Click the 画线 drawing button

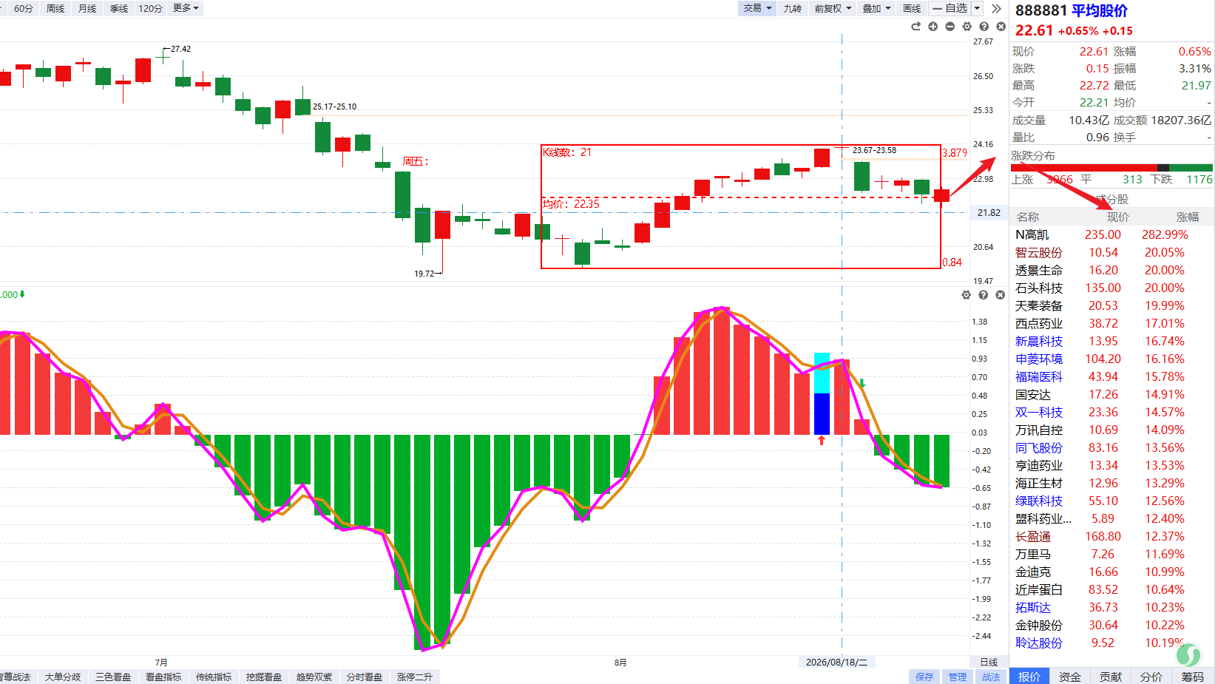tap(912, 8)
